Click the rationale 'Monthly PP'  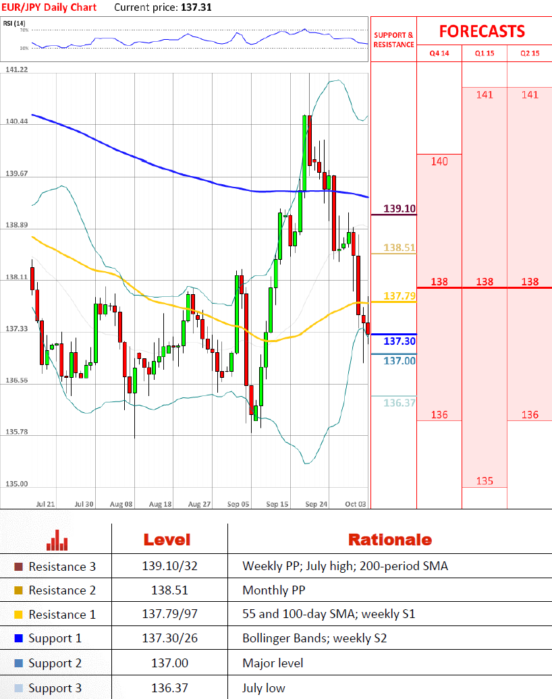click(x=274, y=590)
